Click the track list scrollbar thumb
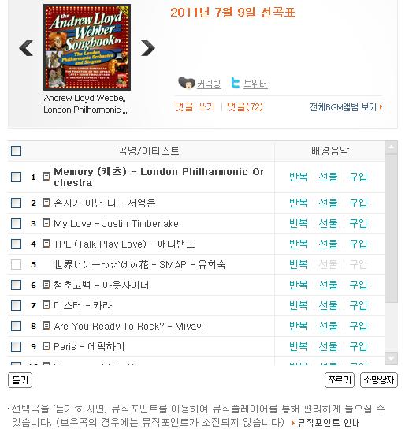This screenshot has height=433, width=405. coord(391,229)
